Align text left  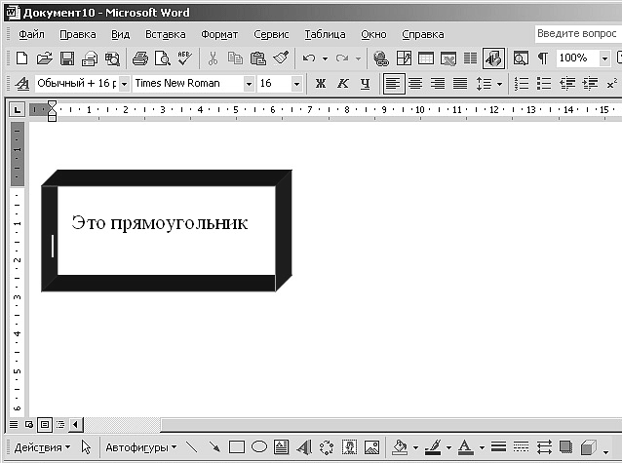(394, 83)
